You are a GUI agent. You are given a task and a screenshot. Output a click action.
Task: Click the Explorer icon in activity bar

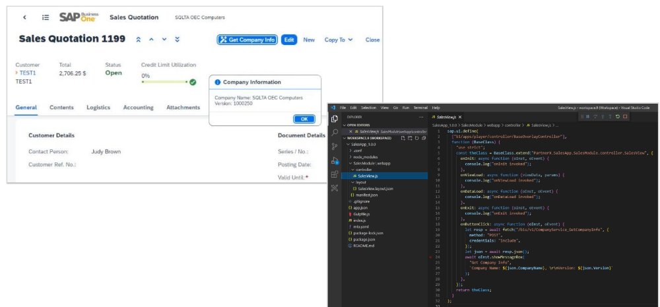tap(335, 118)
